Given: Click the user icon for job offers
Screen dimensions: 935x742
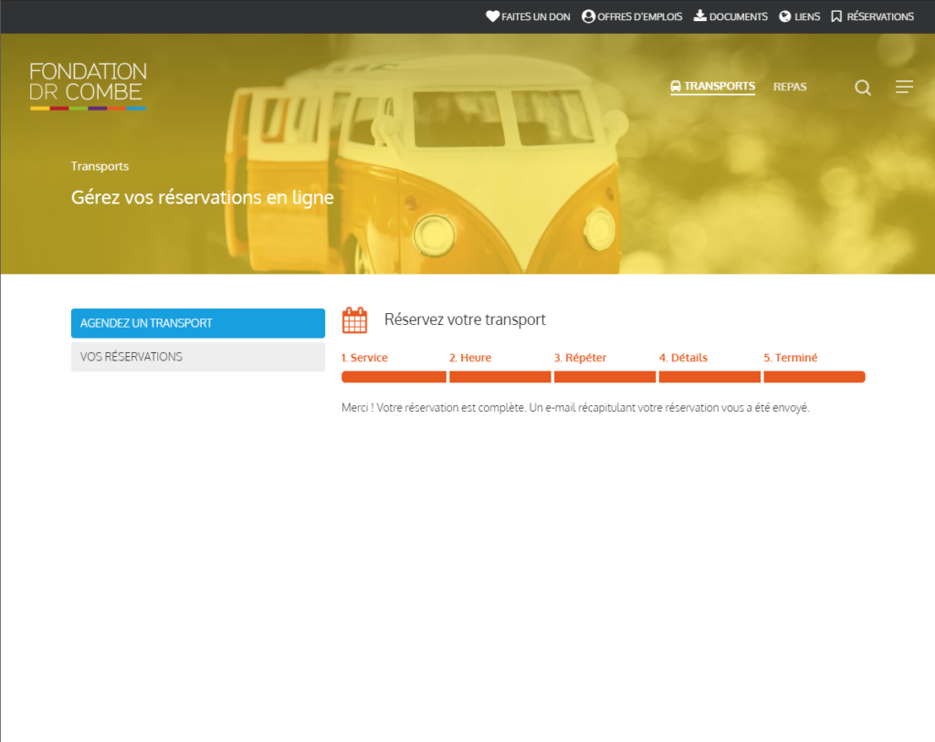Looking at the screenshot, I should (588, 16).
